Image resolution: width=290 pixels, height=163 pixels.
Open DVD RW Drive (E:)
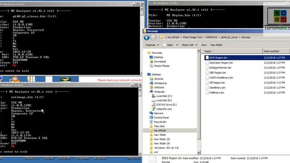tap(166, 105)
